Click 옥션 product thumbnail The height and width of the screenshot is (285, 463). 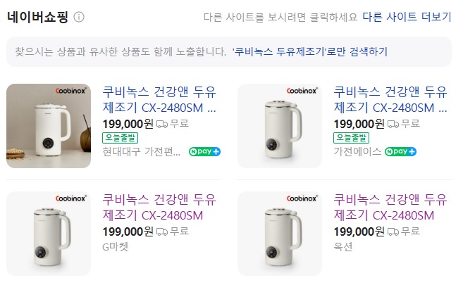click(x=280, y=234)
